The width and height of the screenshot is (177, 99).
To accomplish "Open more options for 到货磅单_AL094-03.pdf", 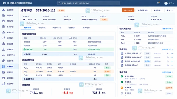I will pyautogui.click(x=172, y=57).
